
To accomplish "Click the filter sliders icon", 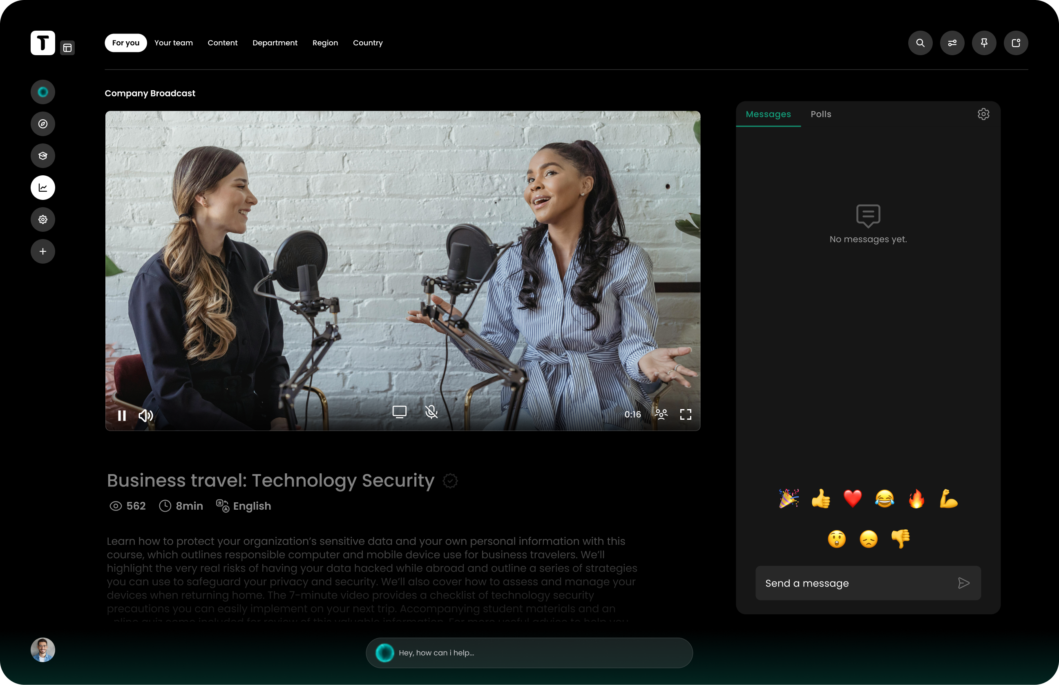I will click(952, 43).
